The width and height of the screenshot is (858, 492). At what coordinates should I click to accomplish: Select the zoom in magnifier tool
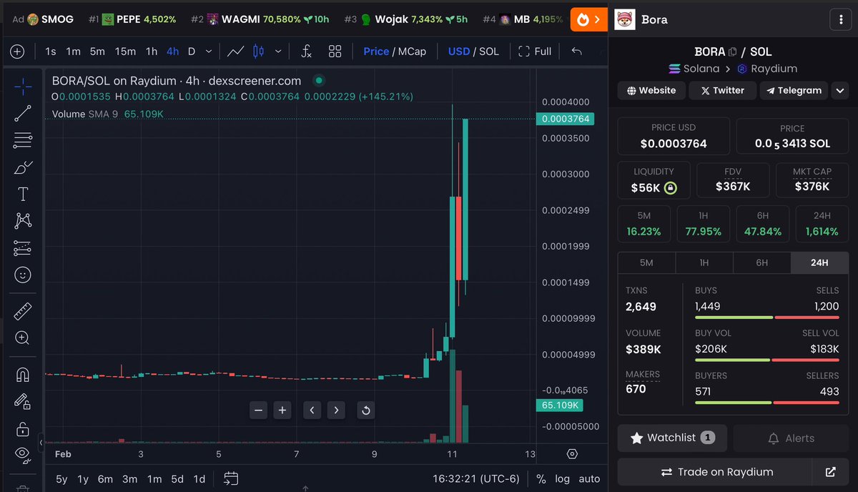(x=23, y=338)
